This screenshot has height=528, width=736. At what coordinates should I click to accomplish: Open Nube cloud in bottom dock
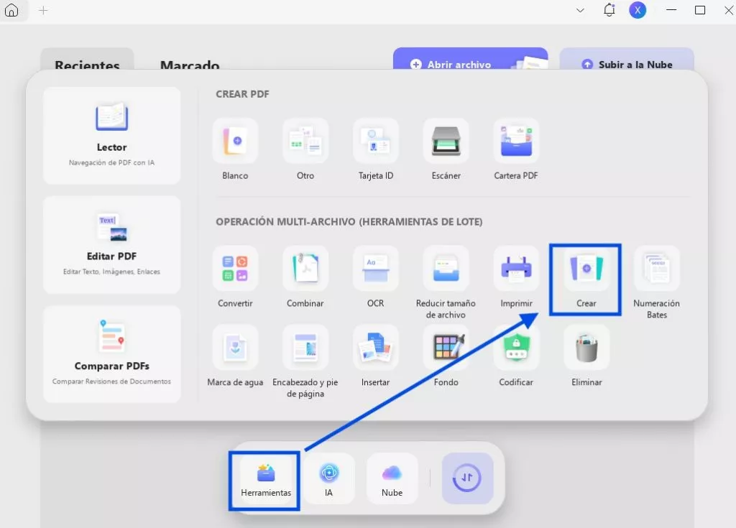click(x=392, y=480)
